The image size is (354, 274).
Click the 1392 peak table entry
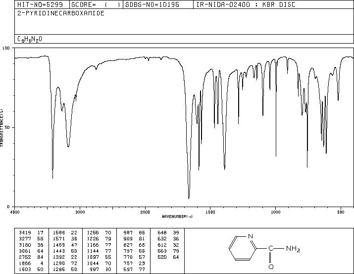coord(65,257)
